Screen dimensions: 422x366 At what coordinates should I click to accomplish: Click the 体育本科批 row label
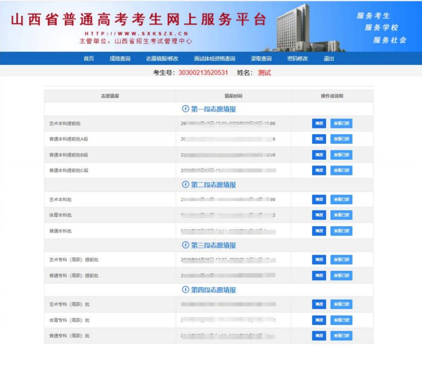click(60, 215)
